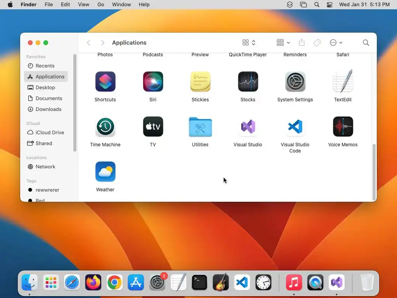Screen dimensions: 397x298
Task: Open the Apple menu
Action: tap(10, 5)
